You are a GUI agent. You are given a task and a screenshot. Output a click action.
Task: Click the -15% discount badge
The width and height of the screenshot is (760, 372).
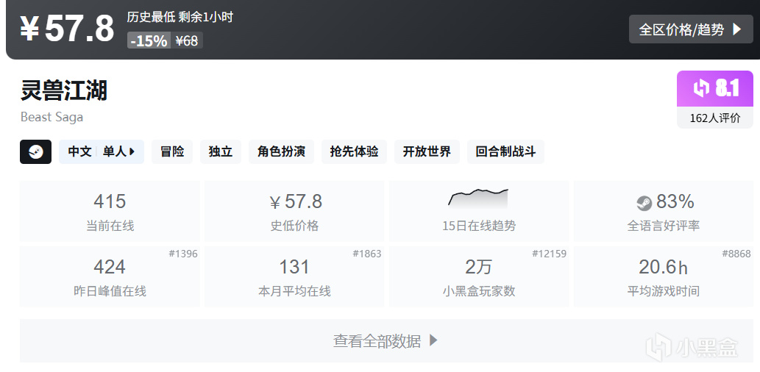[x=149, y=40]
